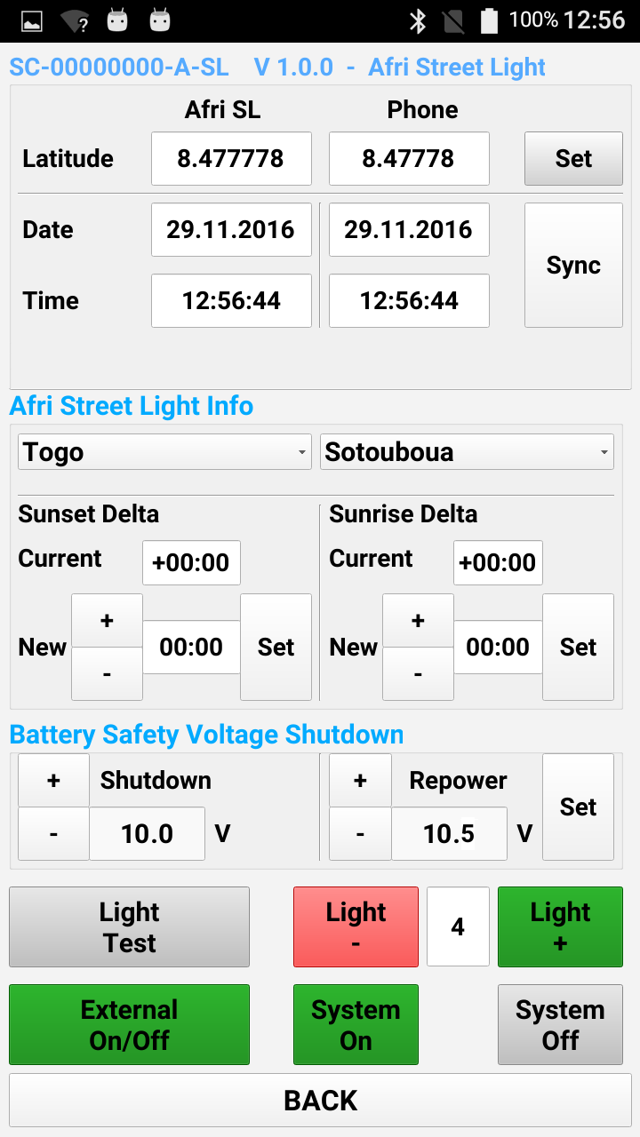The height and width of the screenshot is (1137, 640).
Task: Increase brightness with green Light + button
Action: click(560, 926)
